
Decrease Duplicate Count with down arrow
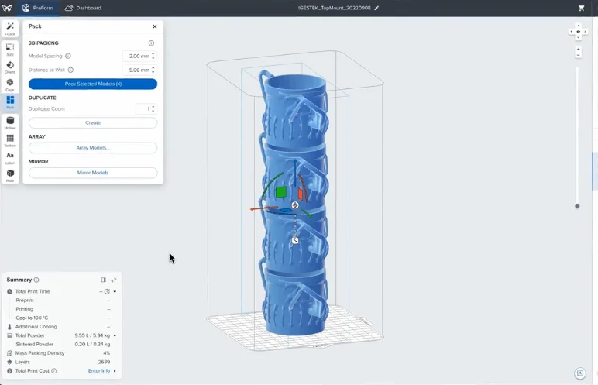pyautogui.click(x=153, y=111)
